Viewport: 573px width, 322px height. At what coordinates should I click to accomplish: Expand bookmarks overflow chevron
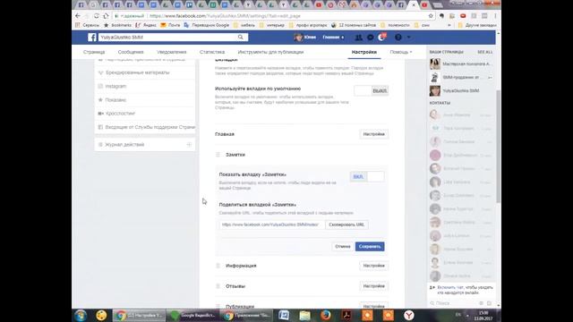(x=449, y=25)
